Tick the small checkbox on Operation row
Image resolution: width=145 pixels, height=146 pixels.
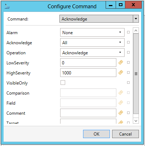[128, 53]
